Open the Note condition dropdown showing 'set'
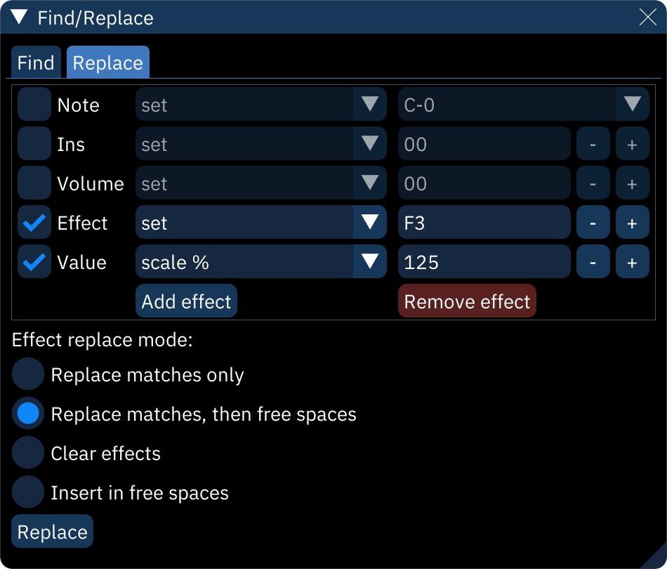 coord(260,104)
